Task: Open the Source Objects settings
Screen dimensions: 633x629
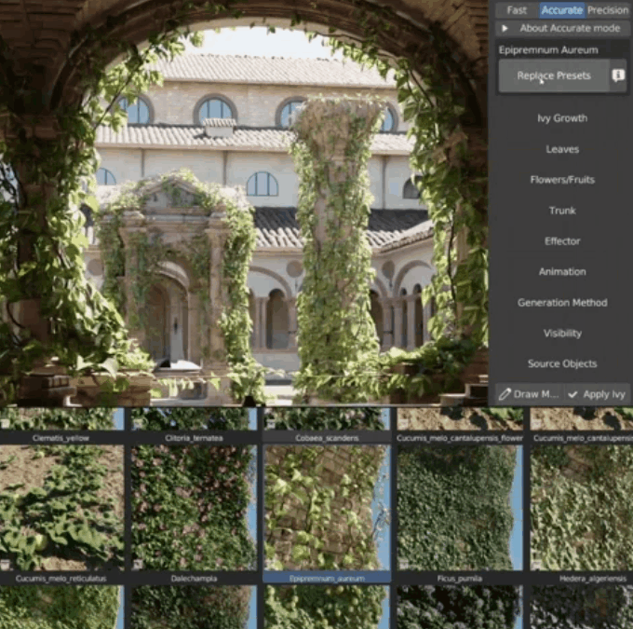Action: tap(562, 363)
